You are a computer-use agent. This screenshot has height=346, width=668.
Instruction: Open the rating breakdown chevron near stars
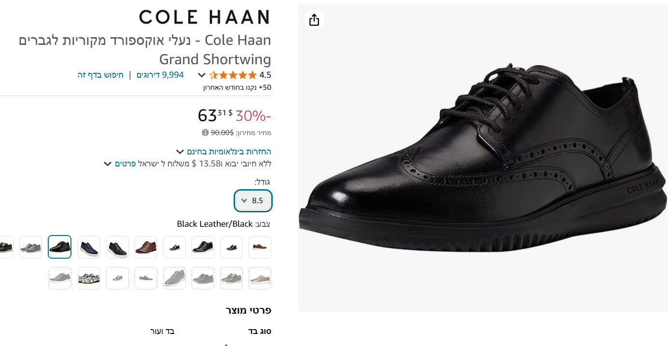coord(202,75)
